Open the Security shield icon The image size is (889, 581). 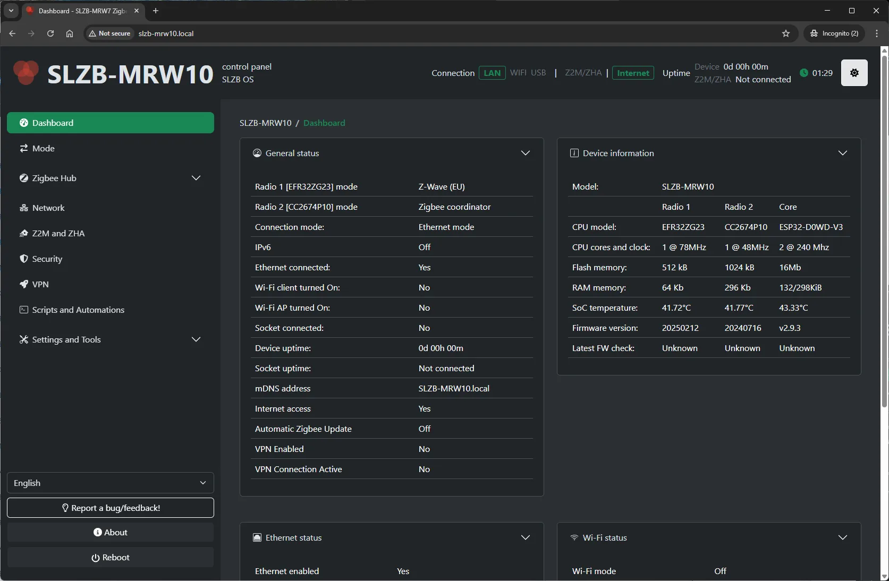tap(24, 259)
